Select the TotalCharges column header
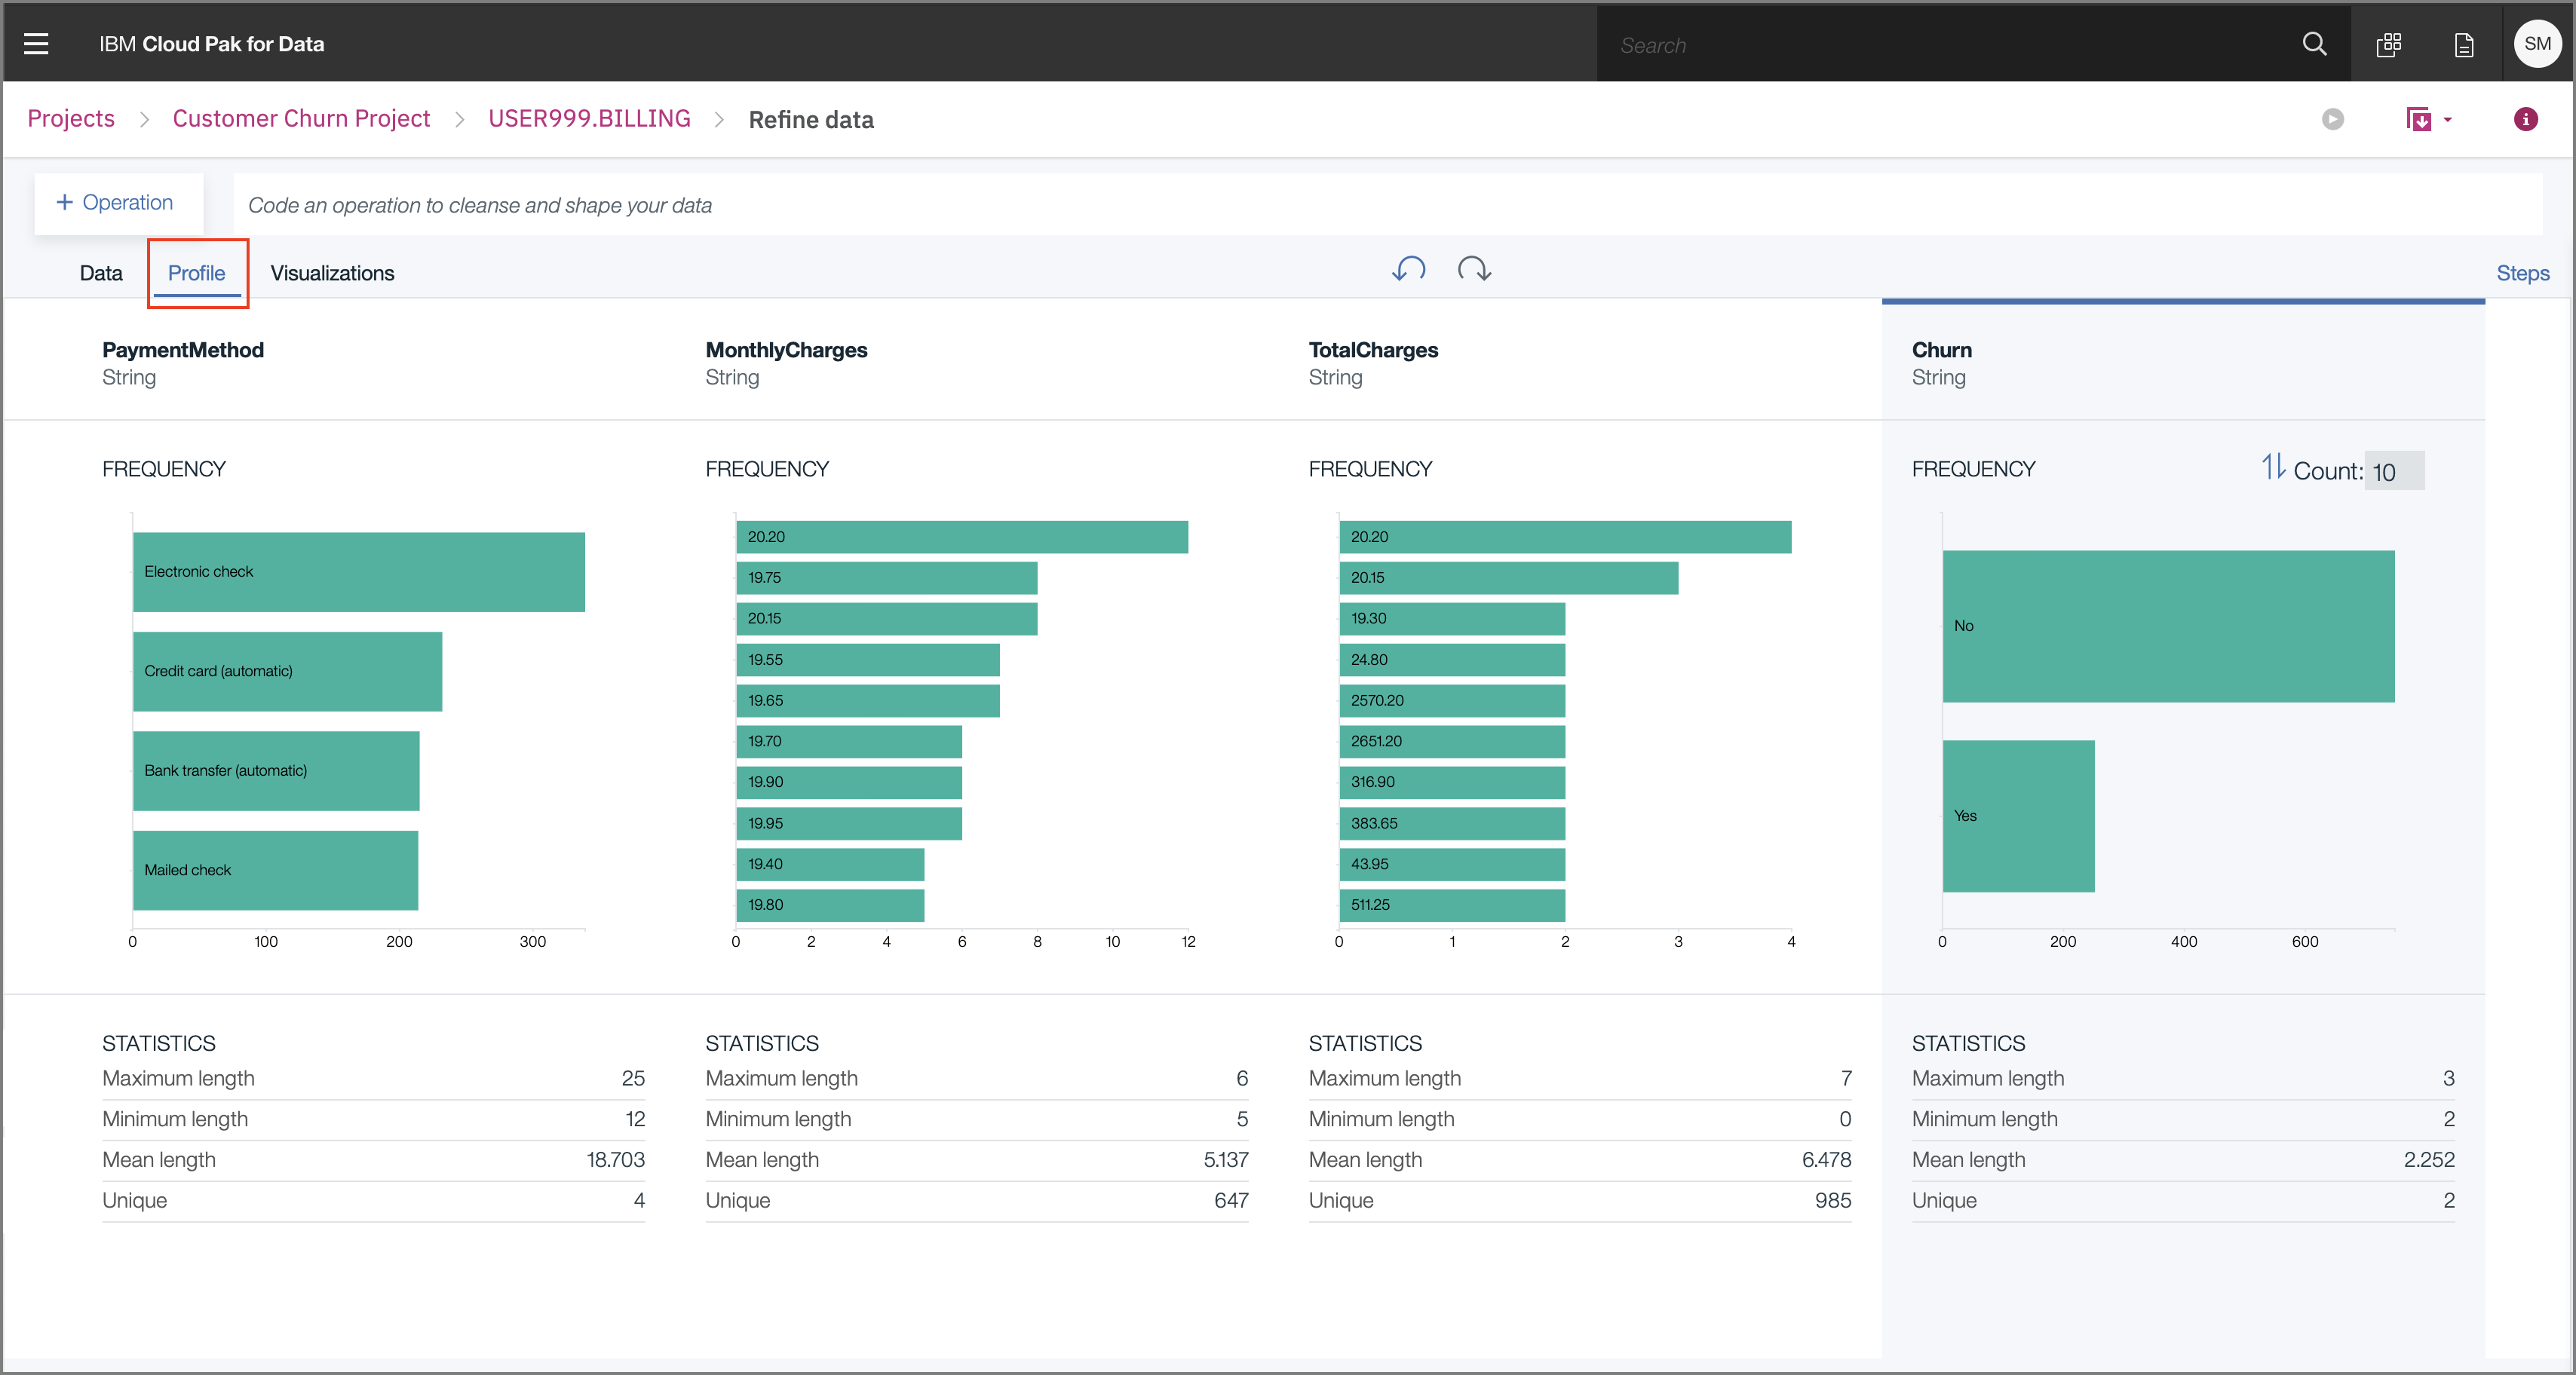Screen dimensions: 2576x1375 (1373, 350)
